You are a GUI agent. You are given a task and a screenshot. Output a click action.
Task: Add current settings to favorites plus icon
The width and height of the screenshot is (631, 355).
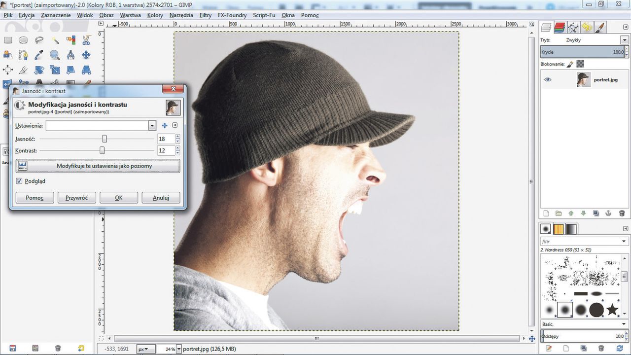[x=165, y=126]
